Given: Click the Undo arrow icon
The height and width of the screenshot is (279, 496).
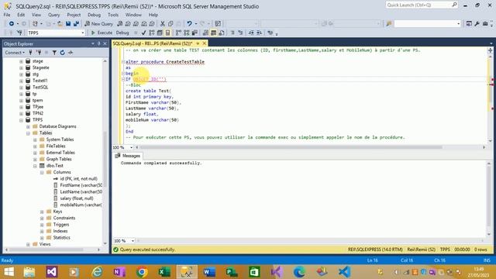Looking at the screenshot, I should (x=189, y=24).
